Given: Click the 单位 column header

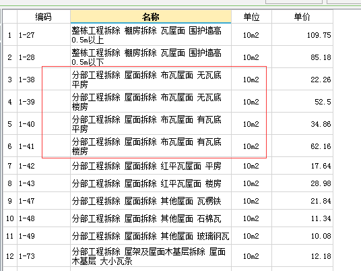Looking at the screenshot, I should click(251, 17).
